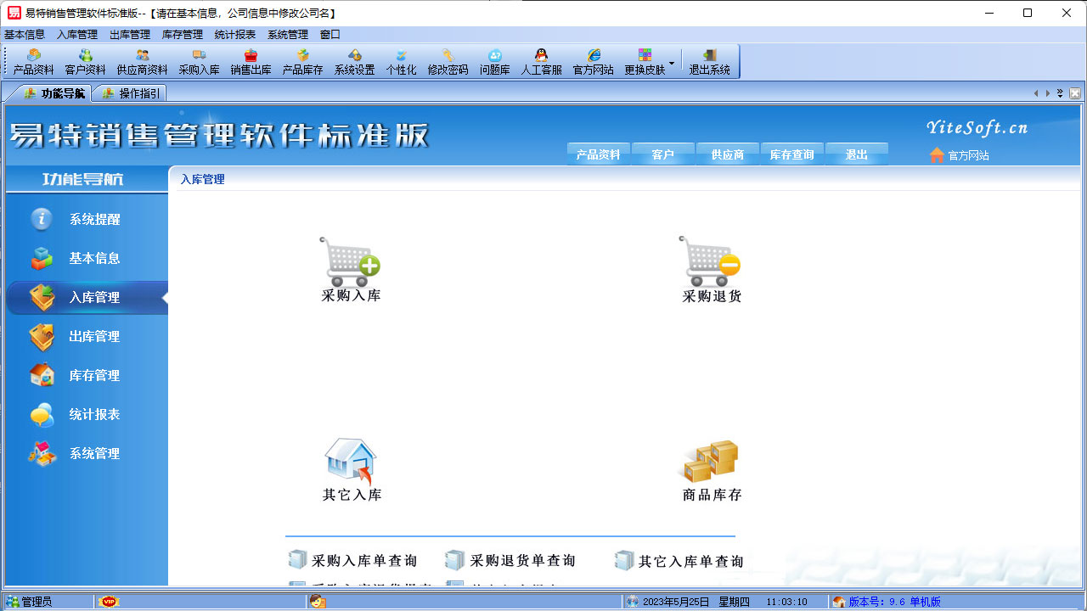Open 供应商资料 from the toolbar
This screenshot has width=1087, height=611.
click(143, 60)
